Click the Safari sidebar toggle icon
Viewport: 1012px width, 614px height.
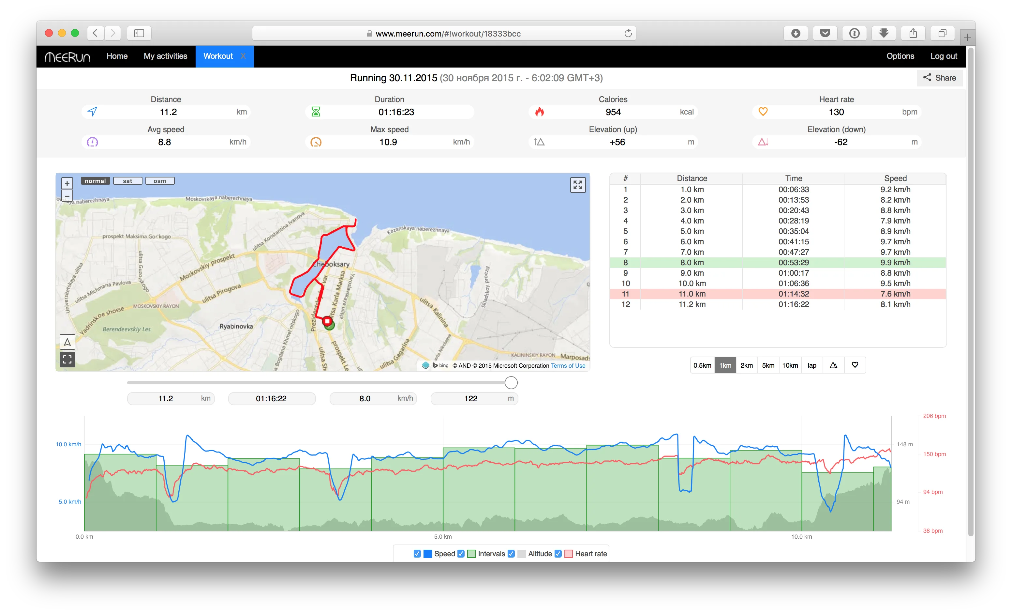coord(139,33)
